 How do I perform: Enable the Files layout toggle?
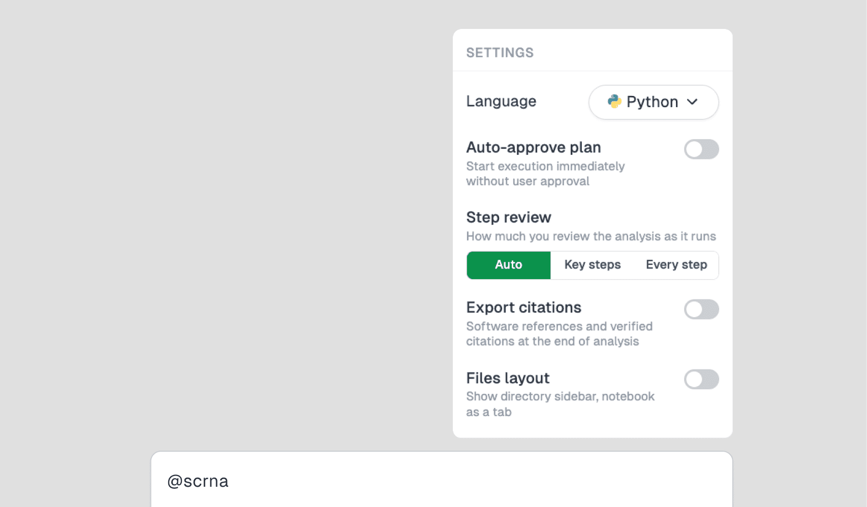click(701, 379)
